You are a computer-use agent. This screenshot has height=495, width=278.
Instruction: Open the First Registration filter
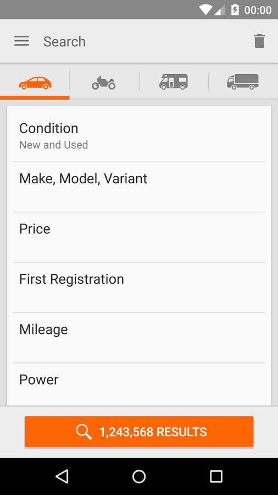(139, 287)
